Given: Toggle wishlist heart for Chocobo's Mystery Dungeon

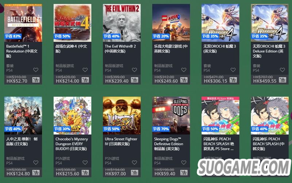Looking at the screenshot, I should point(85,163).
